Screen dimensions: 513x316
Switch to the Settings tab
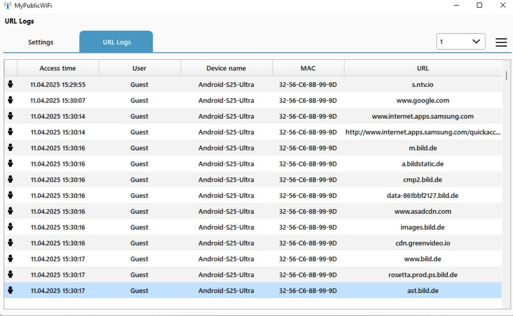tap(41, 42)
